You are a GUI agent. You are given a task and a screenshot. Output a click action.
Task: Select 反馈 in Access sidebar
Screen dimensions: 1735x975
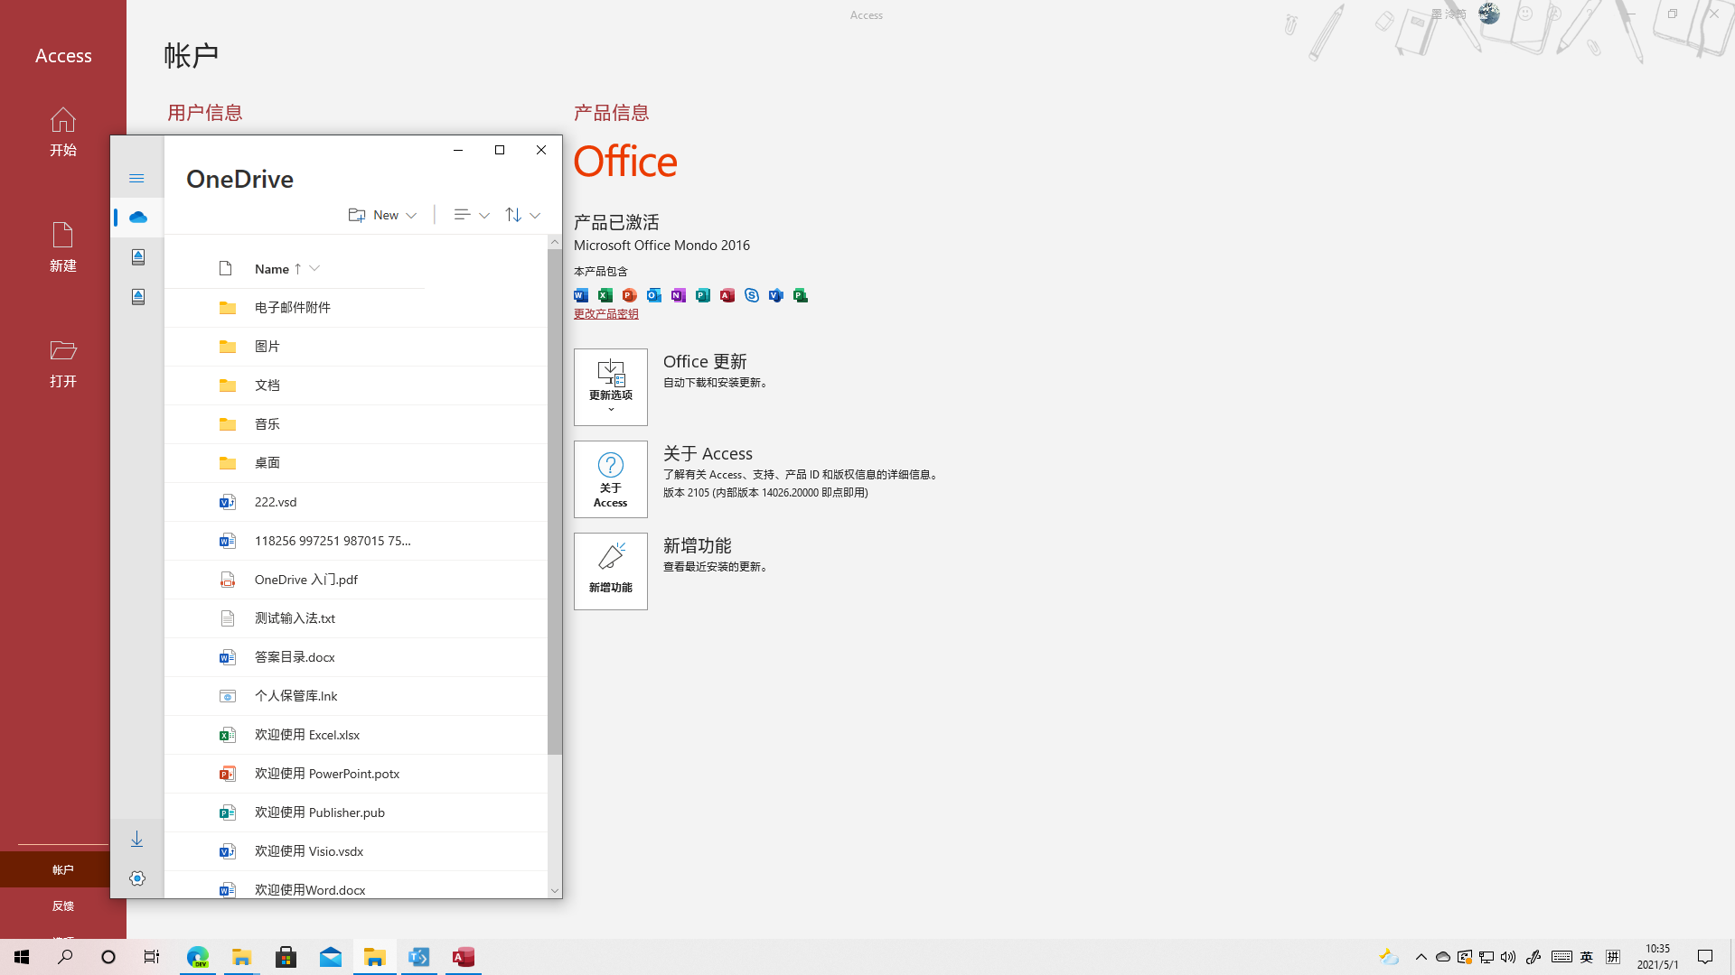point(63,905)
